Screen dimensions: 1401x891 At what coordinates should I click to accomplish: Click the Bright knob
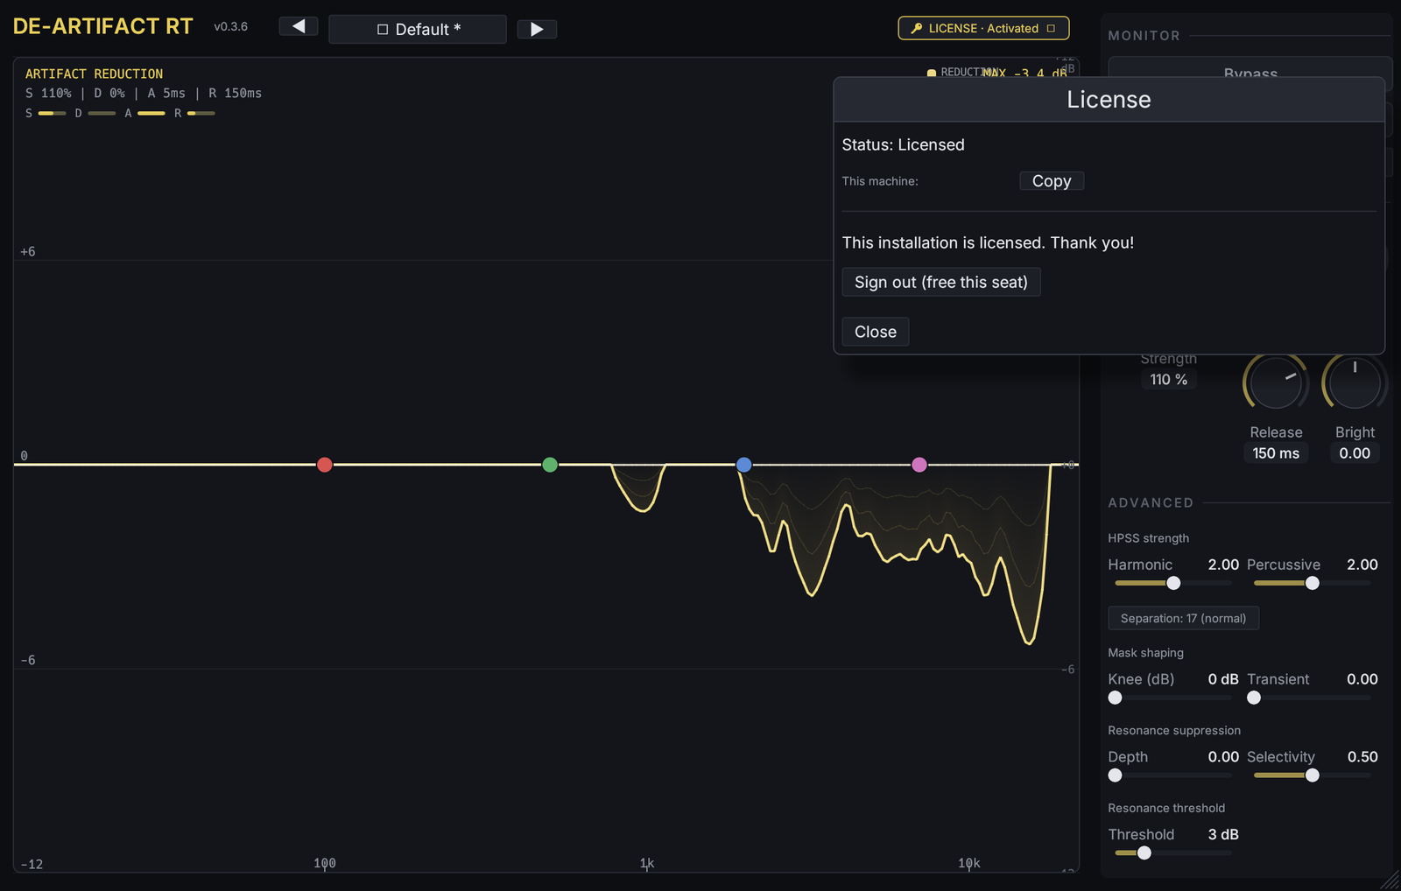[1355, 382]
